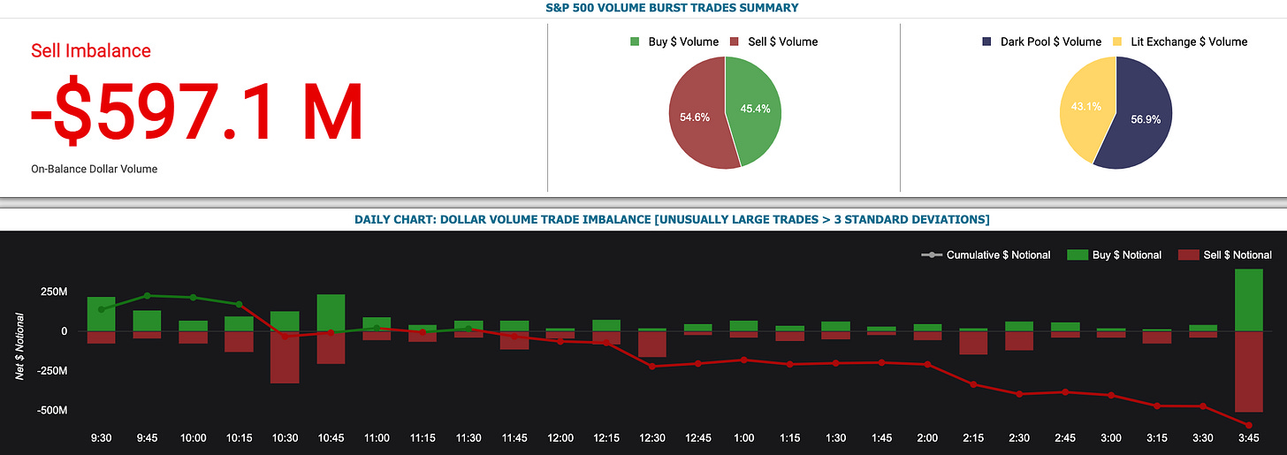Click the 2:00 time axis label

927,438
